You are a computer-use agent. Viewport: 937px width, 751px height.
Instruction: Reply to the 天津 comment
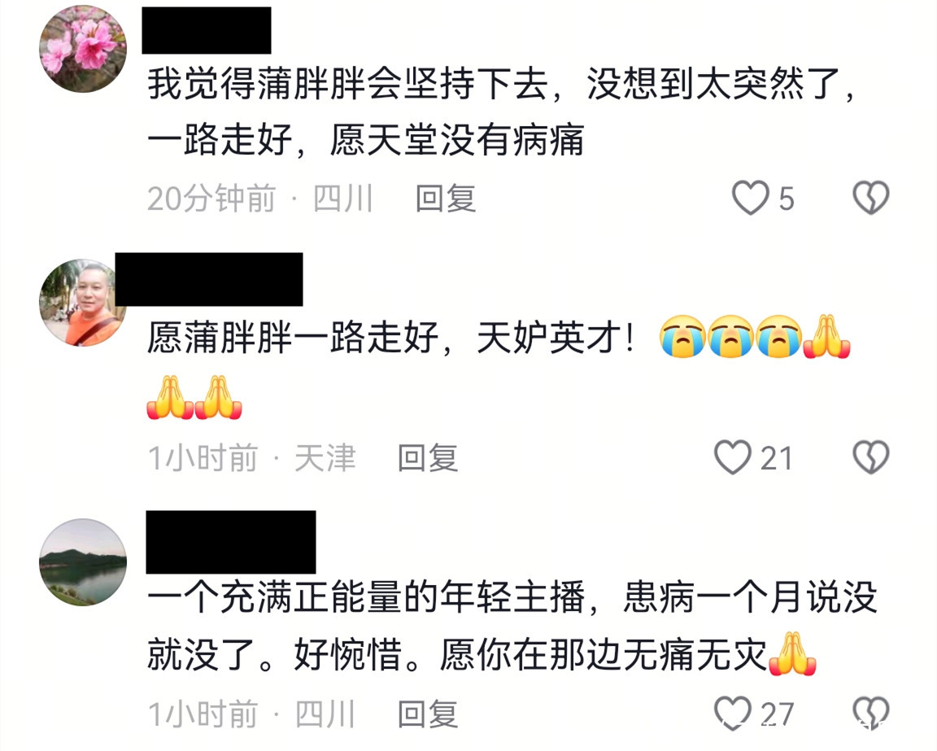pyautogui.click(x=428, y=459)
